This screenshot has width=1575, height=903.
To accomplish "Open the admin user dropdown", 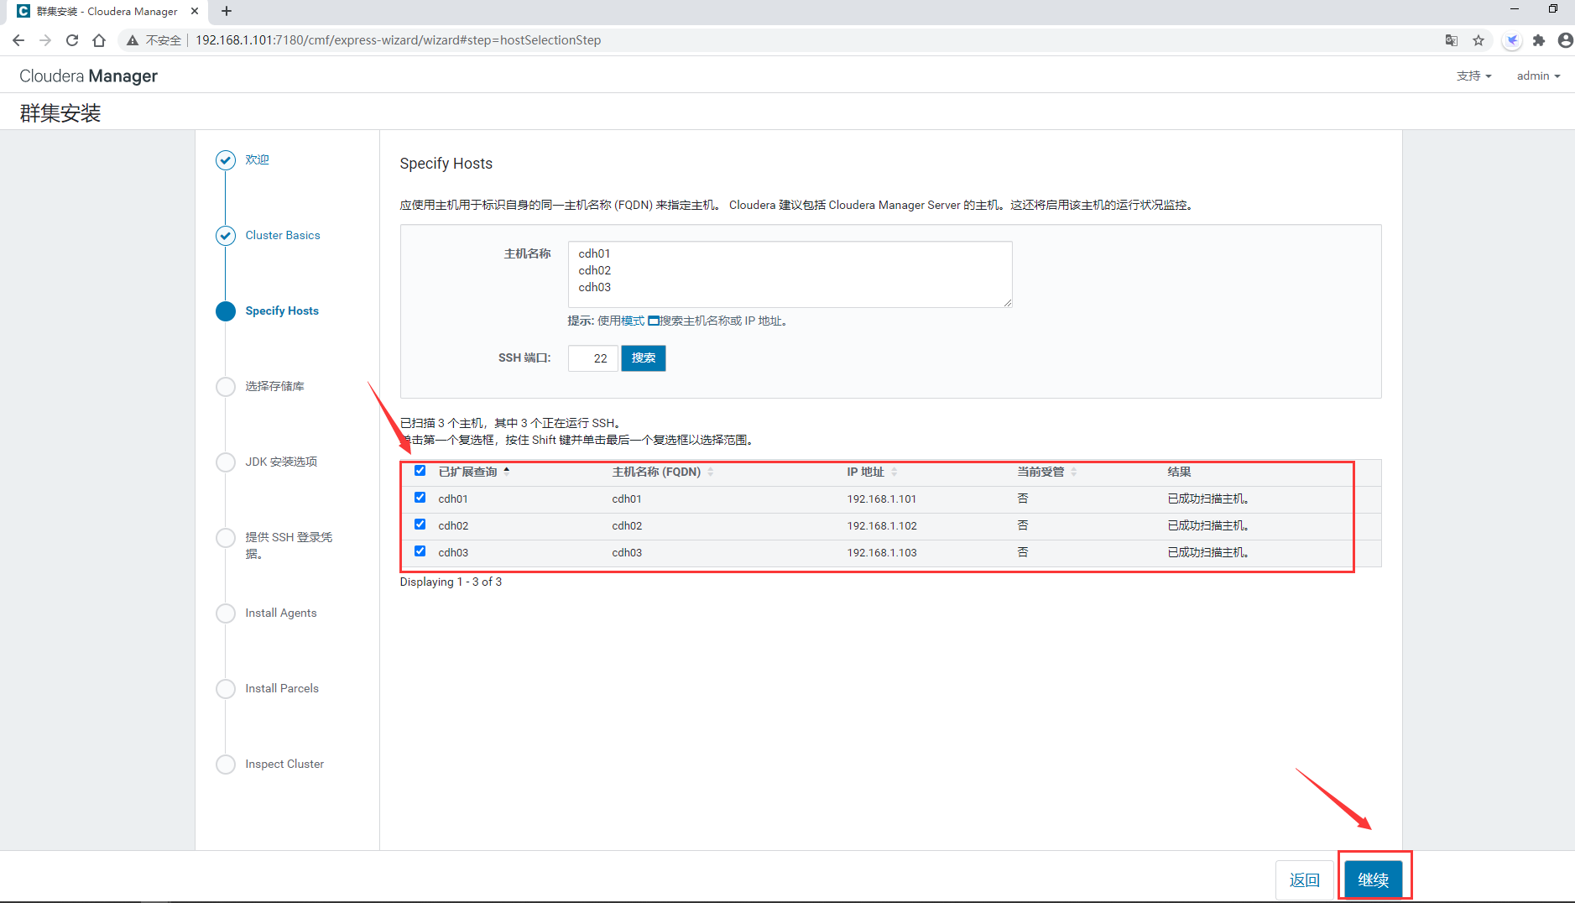I will pos(1538,76).
